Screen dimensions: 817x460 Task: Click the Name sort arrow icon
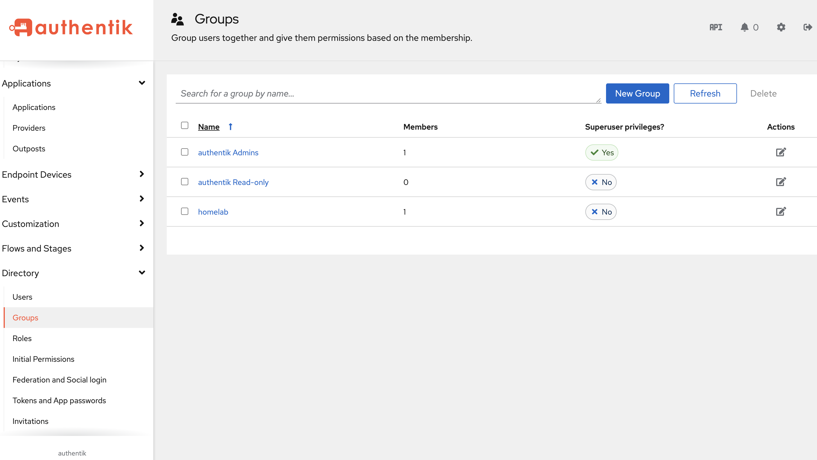click(231, 126)
